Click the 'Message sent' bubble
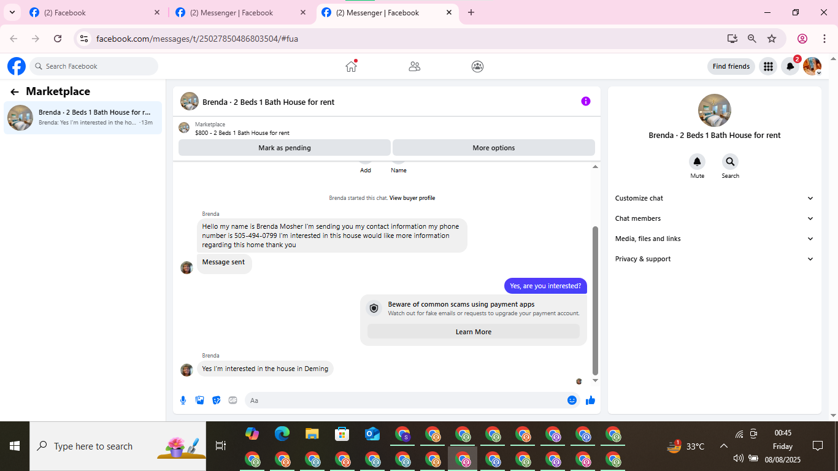 (224, 262)
